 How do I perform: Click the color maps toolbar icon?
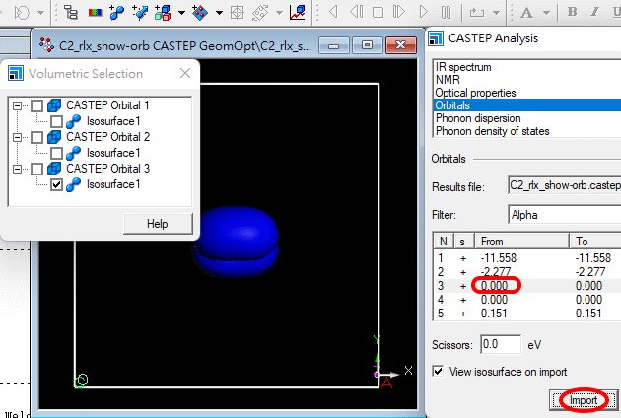pos(96,13)
